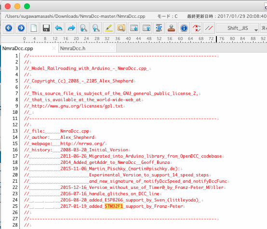Click Experimental Version to support 14 speed steps
267x229 pixels.
pos(149,175)
